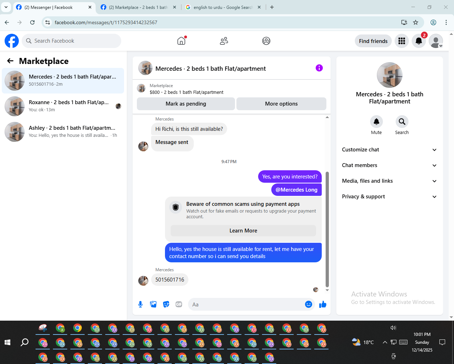Click More options button
The width and height of the screenshot is (454, 364).
tap(281, 104)
